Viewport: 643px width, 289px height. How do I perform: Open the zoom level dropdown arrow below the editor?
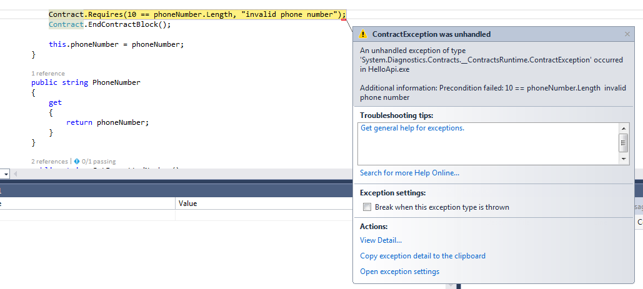click(5, 174)
